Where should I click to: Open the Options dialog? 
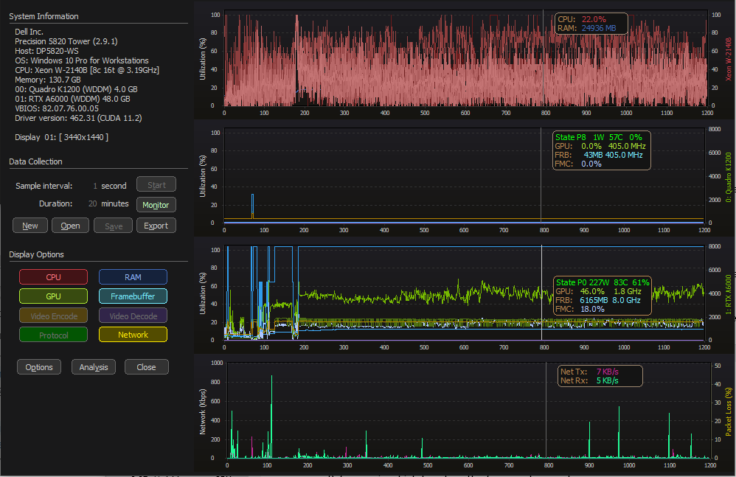coord(39,366)
